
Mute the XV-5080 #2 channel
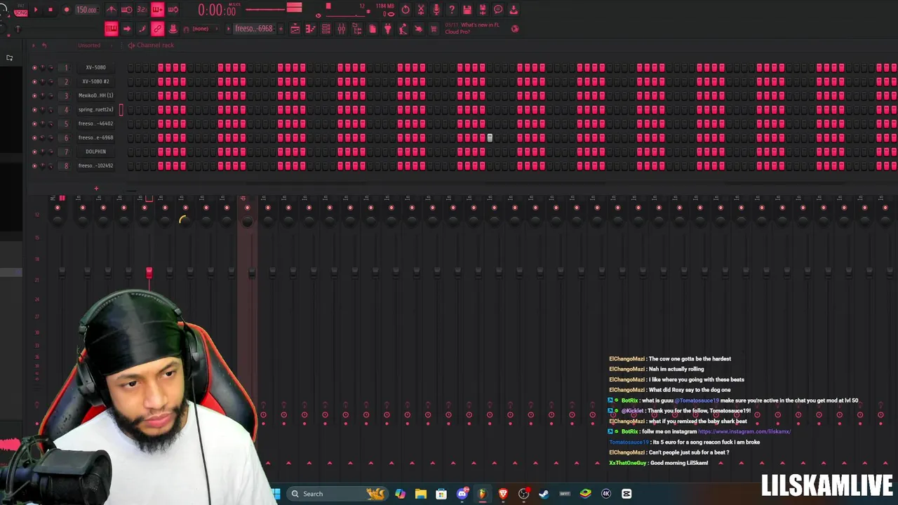pyautogui.click(x=34, y=81)
